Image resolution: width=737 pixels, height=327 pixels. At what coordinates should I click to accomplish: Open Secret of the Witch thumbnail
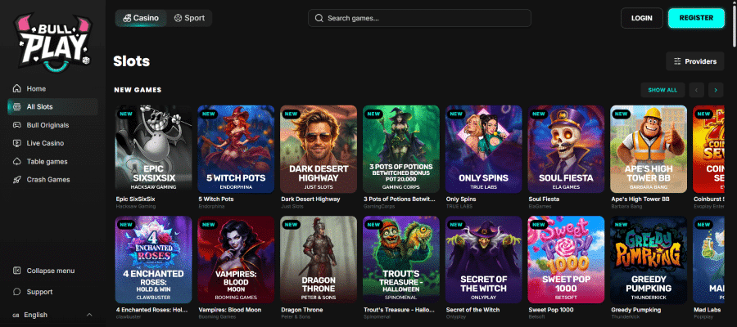click(484, 260)
